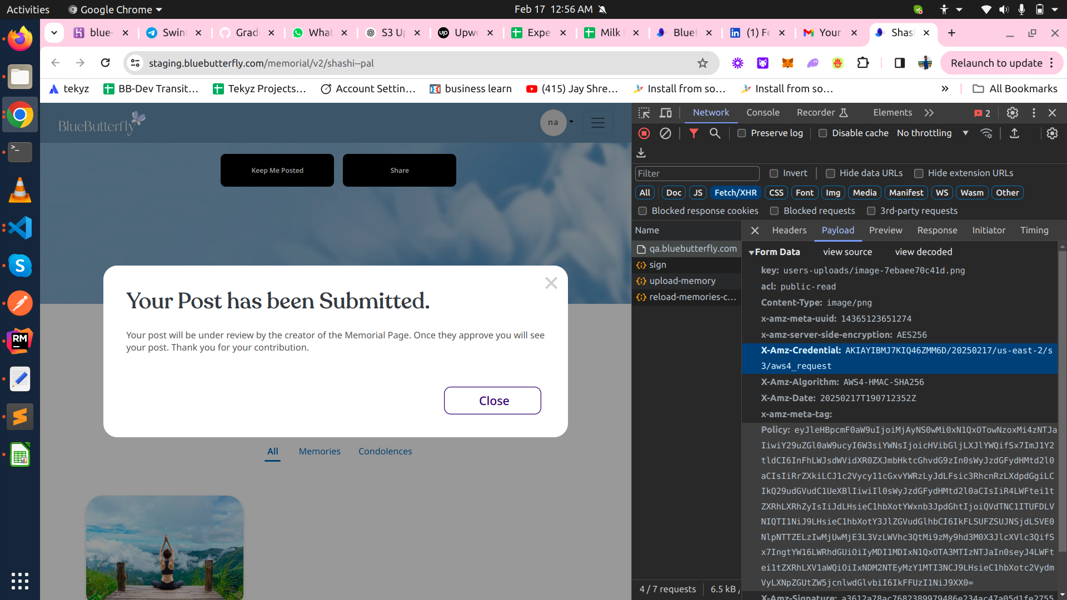
Task: Click the Share button
Action: 400,171
